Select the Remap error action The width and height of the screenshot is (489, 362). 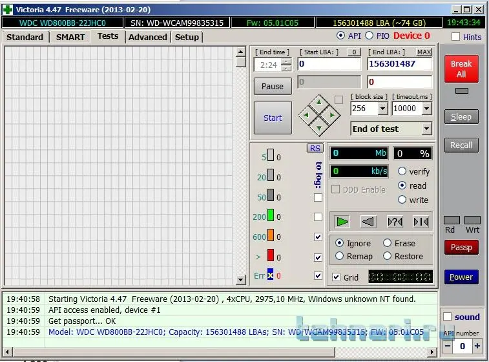point(339,256)
